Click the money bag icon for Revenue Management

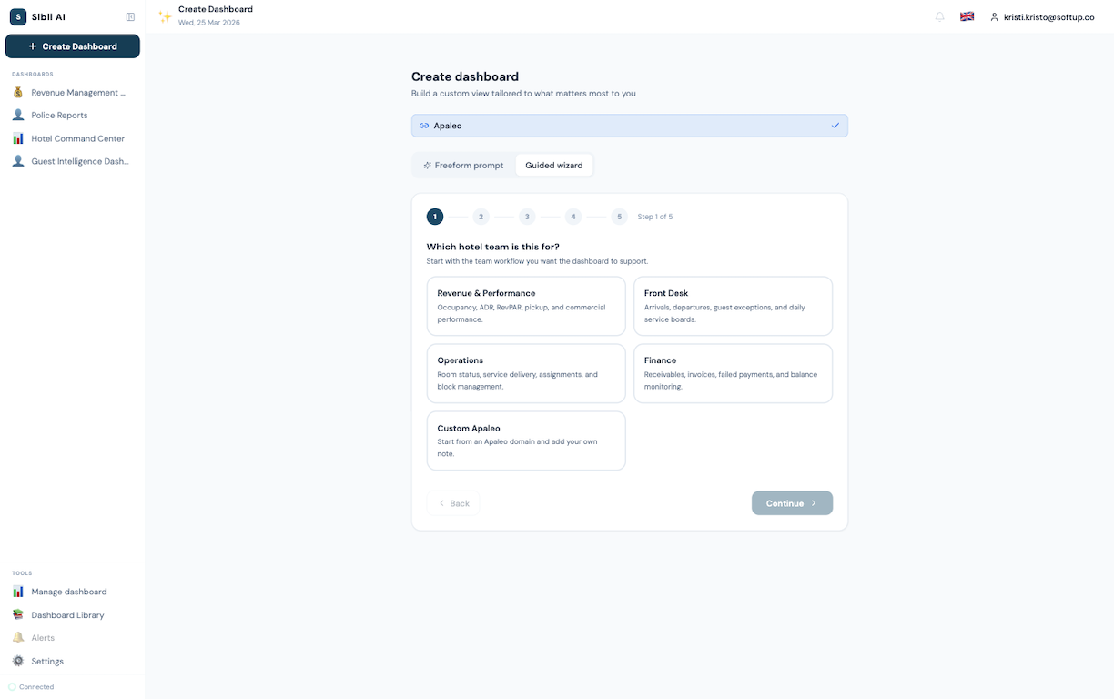point(18,92)
